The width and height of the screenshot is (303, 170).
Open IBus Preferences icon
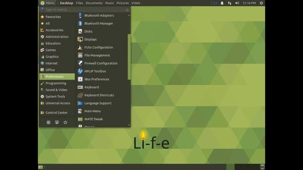(80, 79)
